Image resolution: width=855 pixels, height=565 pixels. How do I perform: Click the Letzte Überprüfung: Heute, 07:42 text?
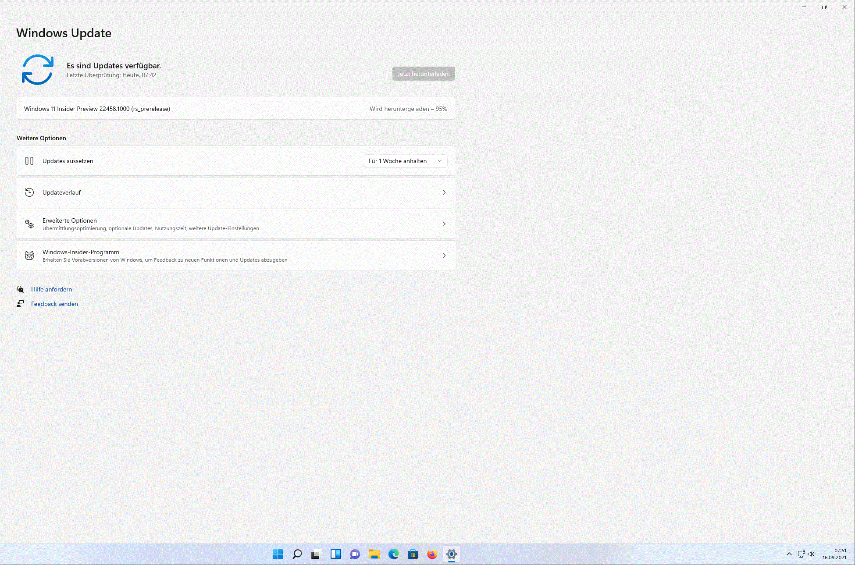pyautogui.click(x=111, y=75)
